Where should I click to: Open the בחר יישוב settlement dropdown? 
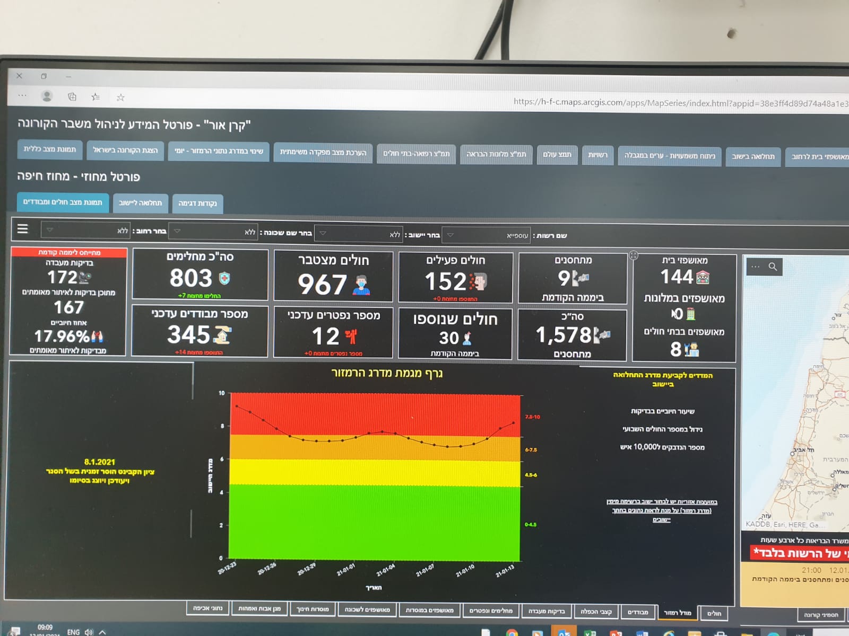[359, 234]
